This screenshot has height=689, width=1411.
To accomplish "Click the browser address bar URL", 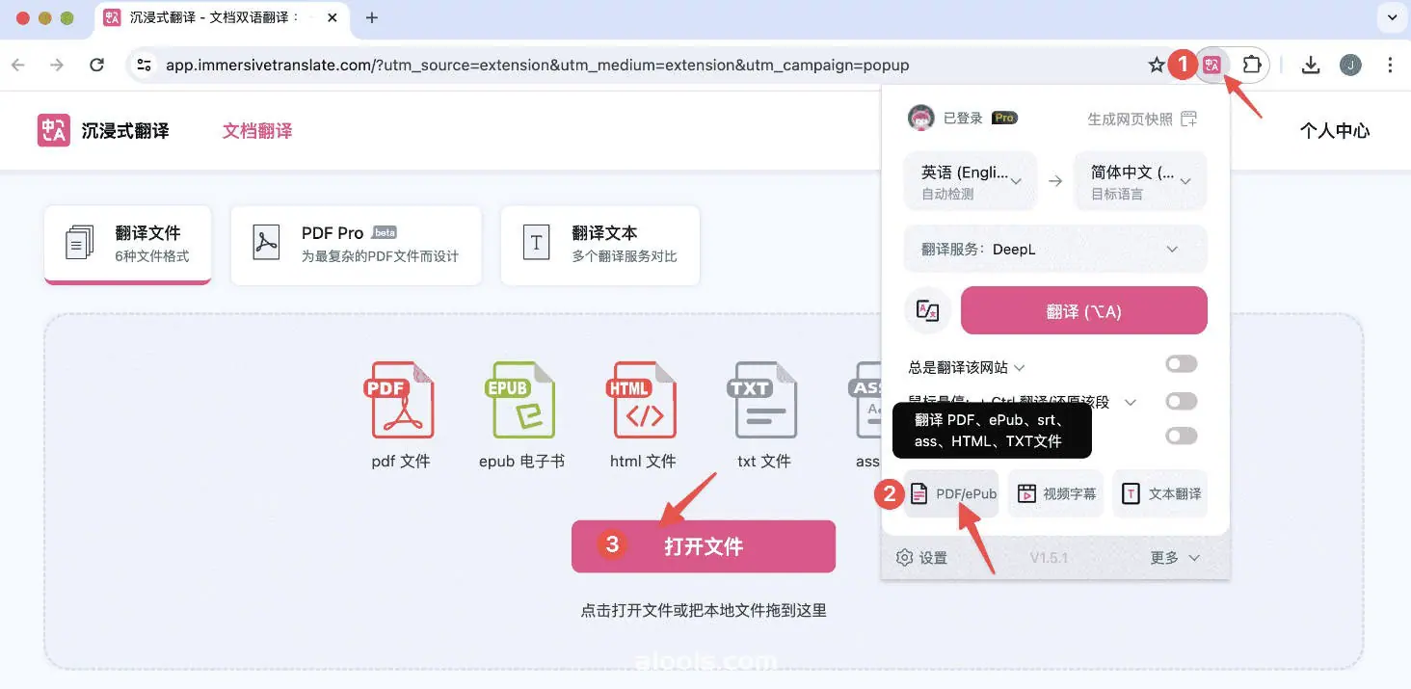I will point(537,66).
